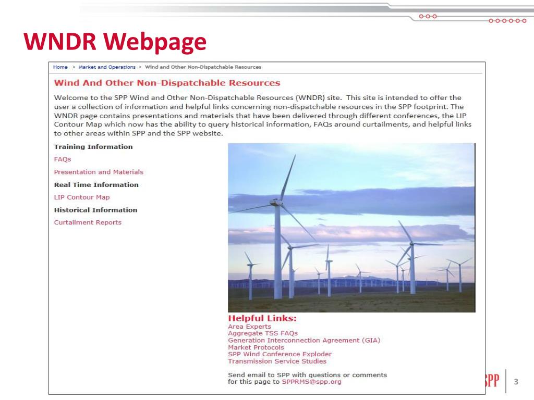
Task: Click the slide page number 3
Action: (x=516, y=382)
